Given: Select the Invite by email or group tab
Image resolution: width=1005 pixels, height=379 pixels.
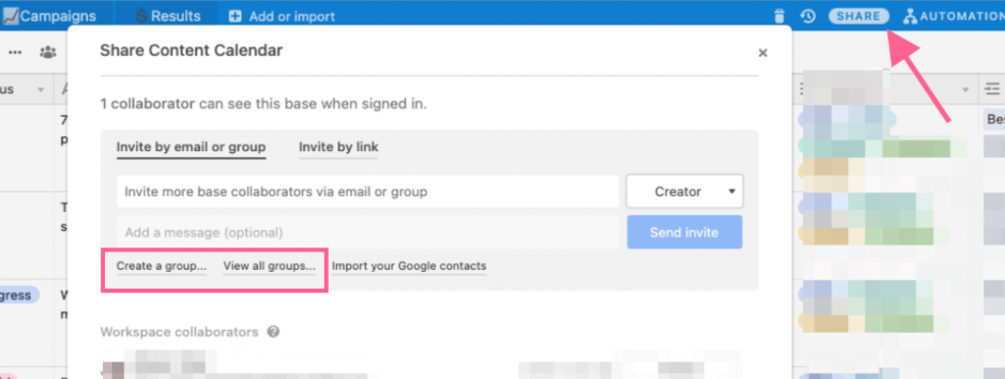Looking at the screenshot, I should tap(191, 147).
